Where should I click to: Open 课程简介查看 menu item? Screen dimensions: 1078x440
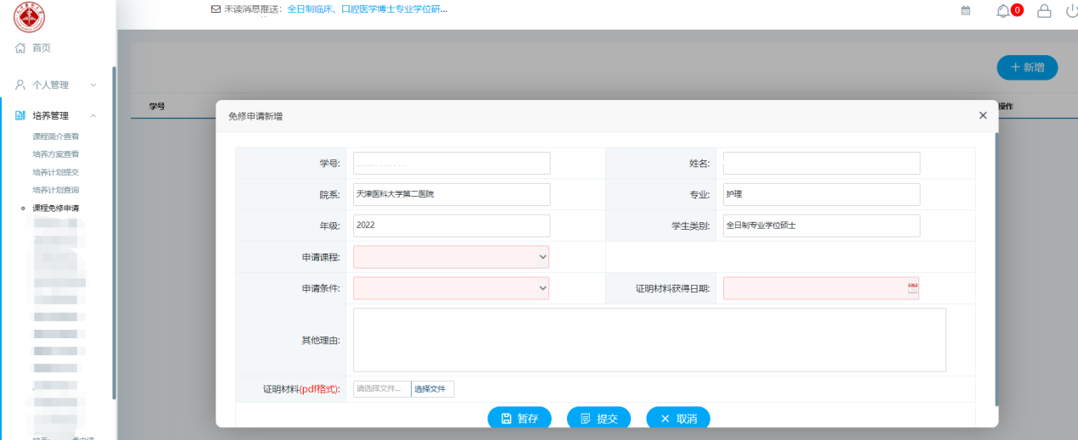pyautogui.click(x=56, y=136)
